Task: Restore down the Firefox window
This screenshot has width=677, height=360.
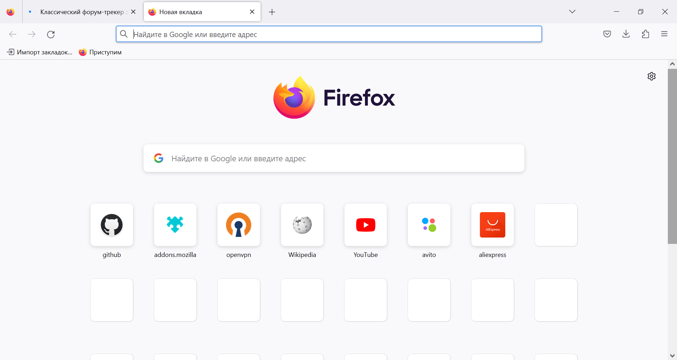Action: (x=641, y=12)
